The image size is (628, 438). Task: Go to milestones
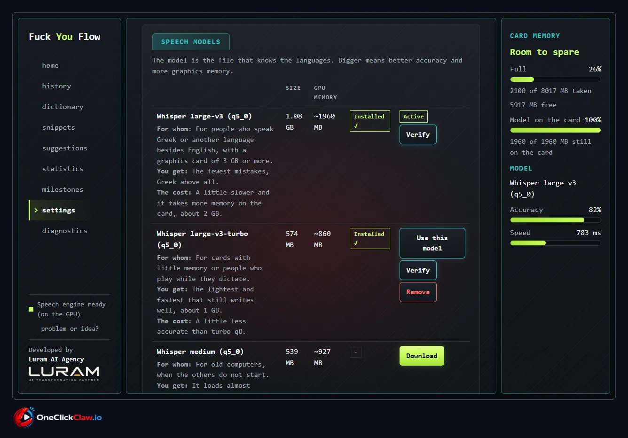63,189
